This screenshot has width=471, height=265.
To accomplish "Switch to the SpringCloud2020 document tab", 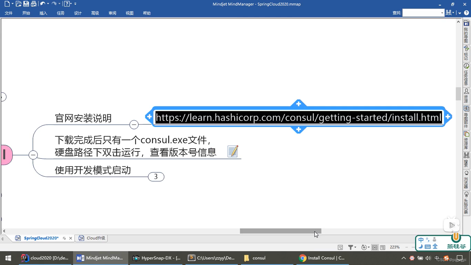I will (x=41, y=238).
